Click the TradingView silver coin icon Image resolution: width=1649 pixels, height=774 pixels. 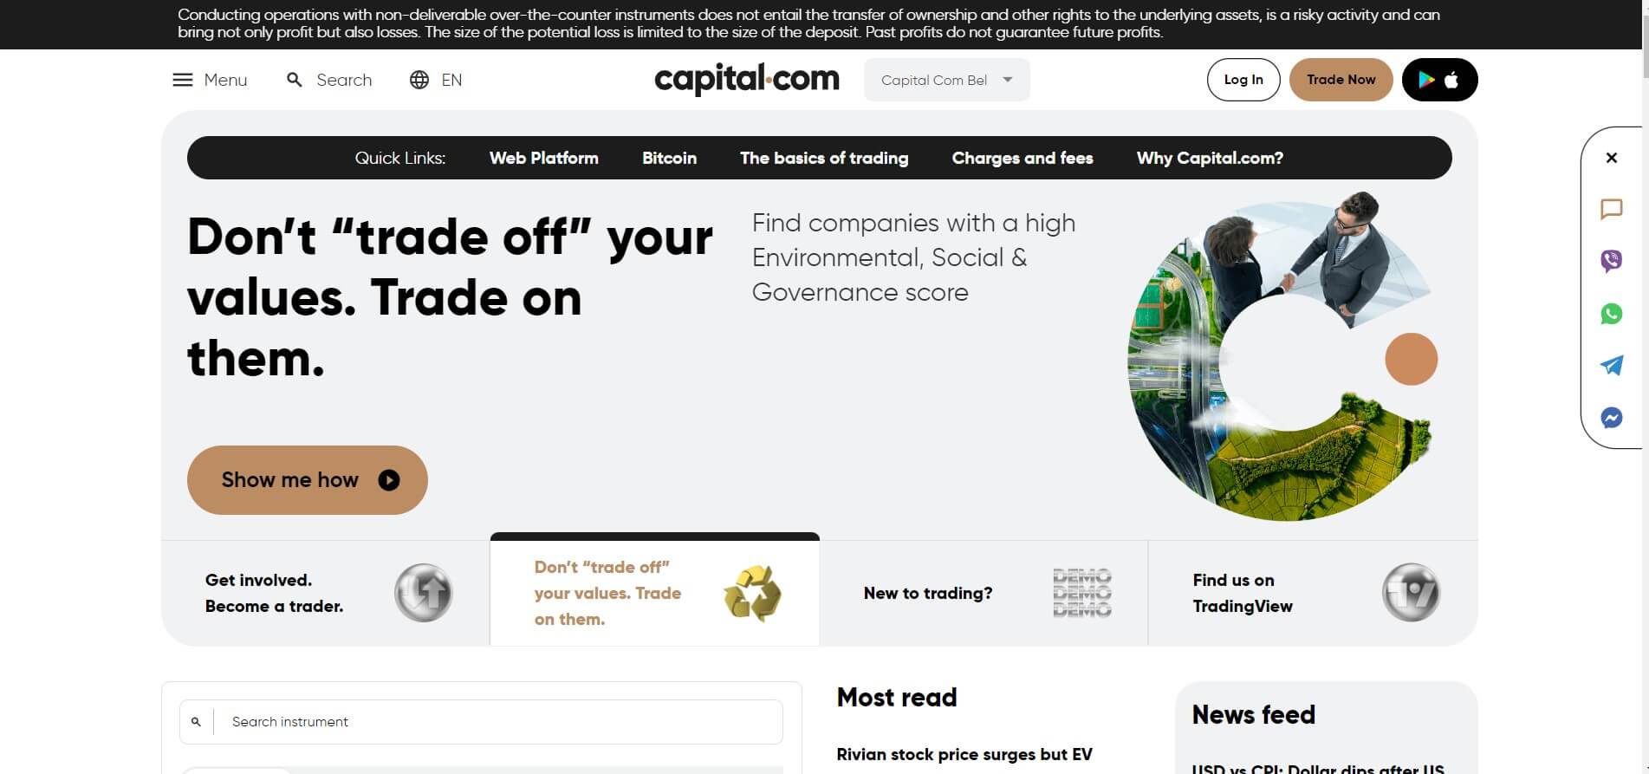[x=1411, y=593]
